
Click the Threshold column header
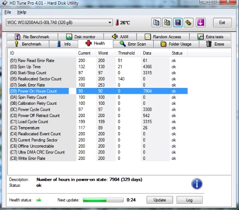[128, 53]
